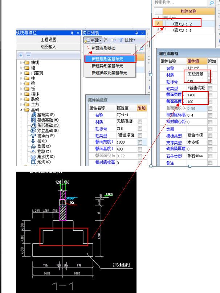Screen dimensions: 220x293
Task: Open the 绘图输入 section
Action: (48, 47)
